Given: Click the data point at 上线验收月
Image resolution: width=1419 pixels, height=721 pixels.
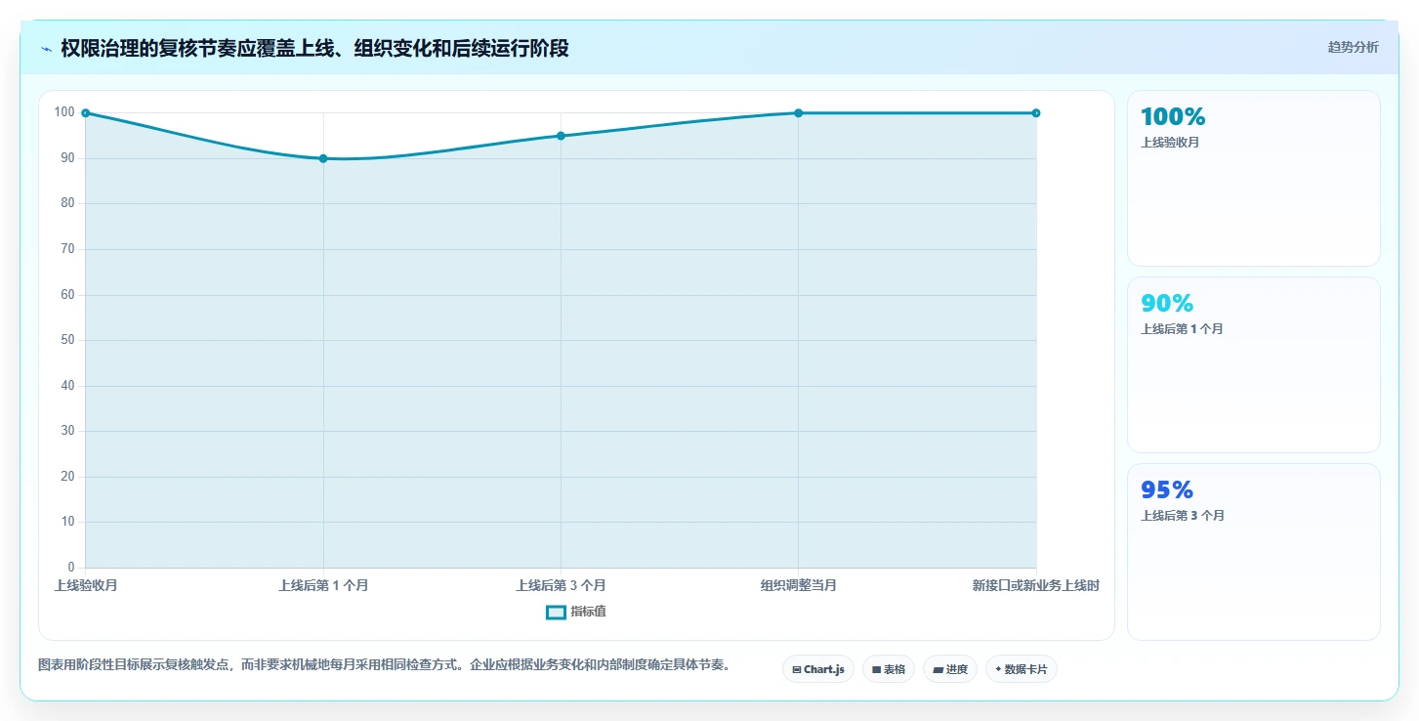Looking at the screenshot, I should (86, 113).
